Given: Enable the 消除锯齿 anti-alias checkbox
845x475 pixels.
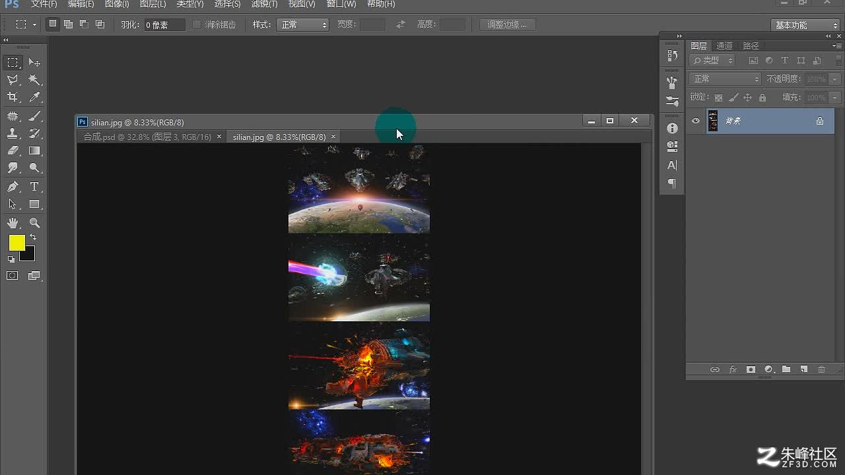Looking at the screenshot, I should click(197, 24).
